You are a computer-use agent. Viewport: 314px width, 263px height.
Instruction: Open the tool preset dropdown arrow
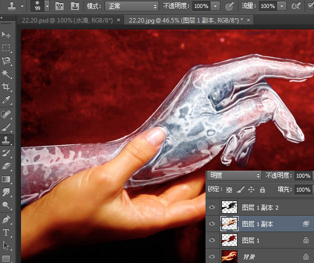click(22, 6)
